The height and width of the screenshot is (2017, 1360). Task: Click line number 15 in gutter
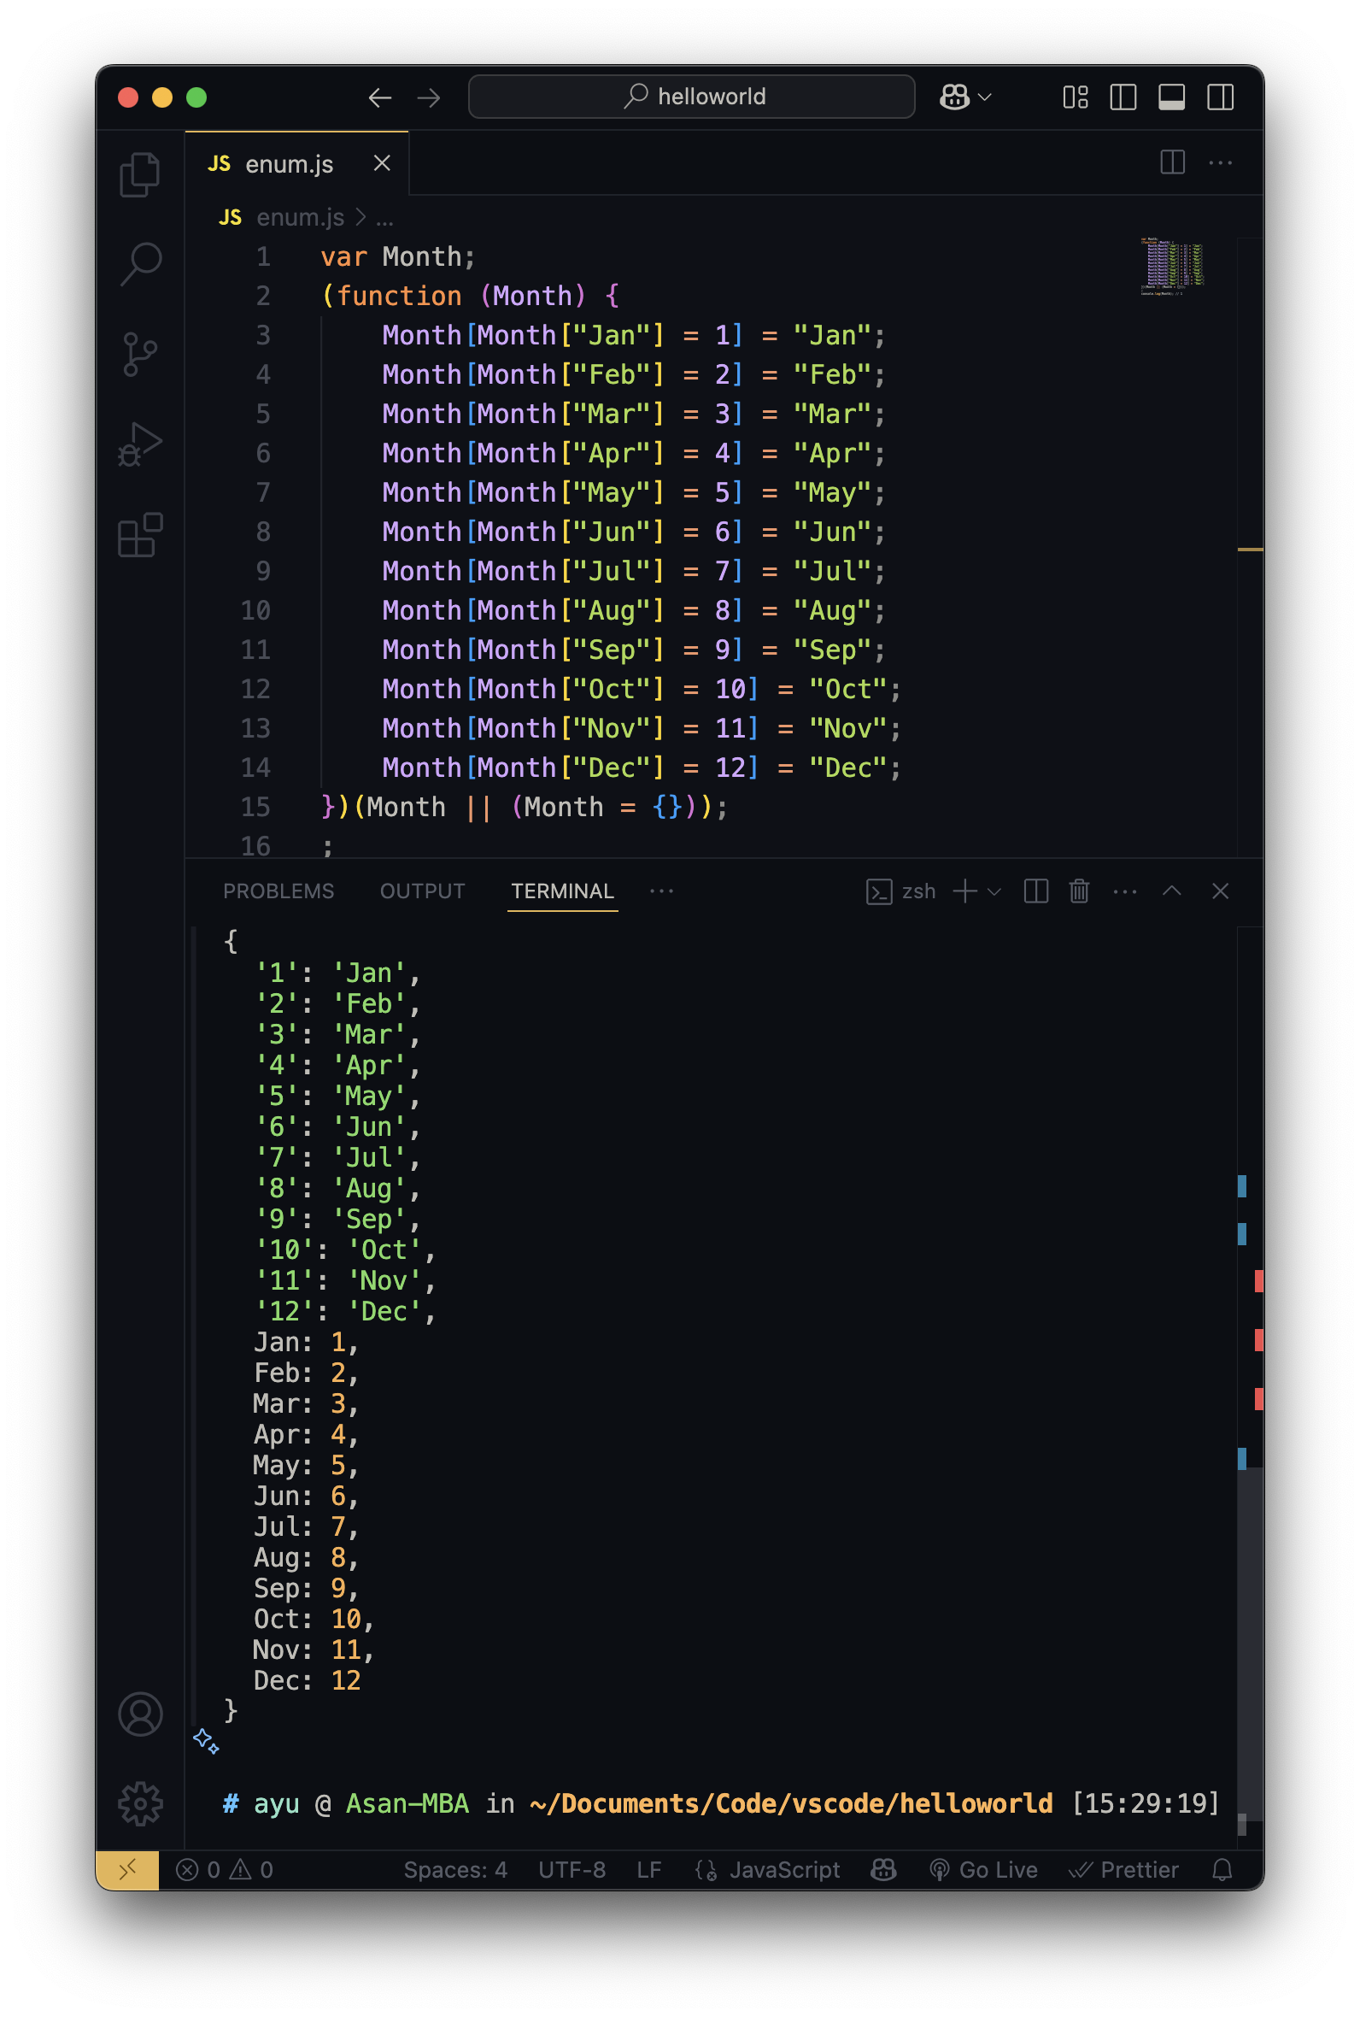255,807
